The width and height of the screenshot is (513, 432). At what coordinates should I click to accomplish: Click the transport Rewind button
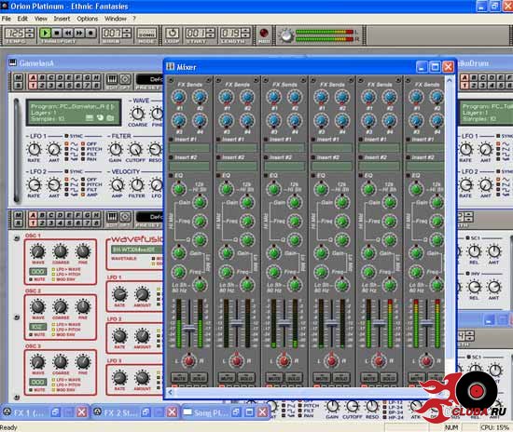click(68, 33)
